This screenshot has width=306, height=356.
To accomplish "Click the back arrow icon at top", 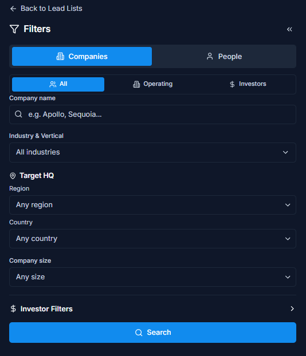I will click(x=13, y=9).
